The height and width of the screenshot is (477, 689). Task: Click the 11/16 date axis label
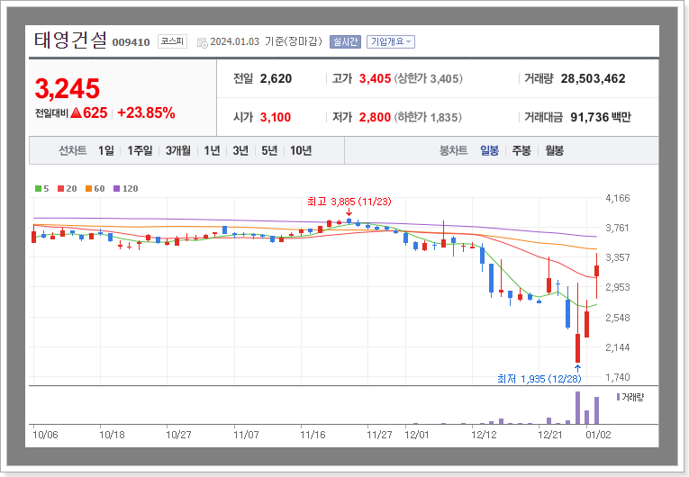coord(313,435)
